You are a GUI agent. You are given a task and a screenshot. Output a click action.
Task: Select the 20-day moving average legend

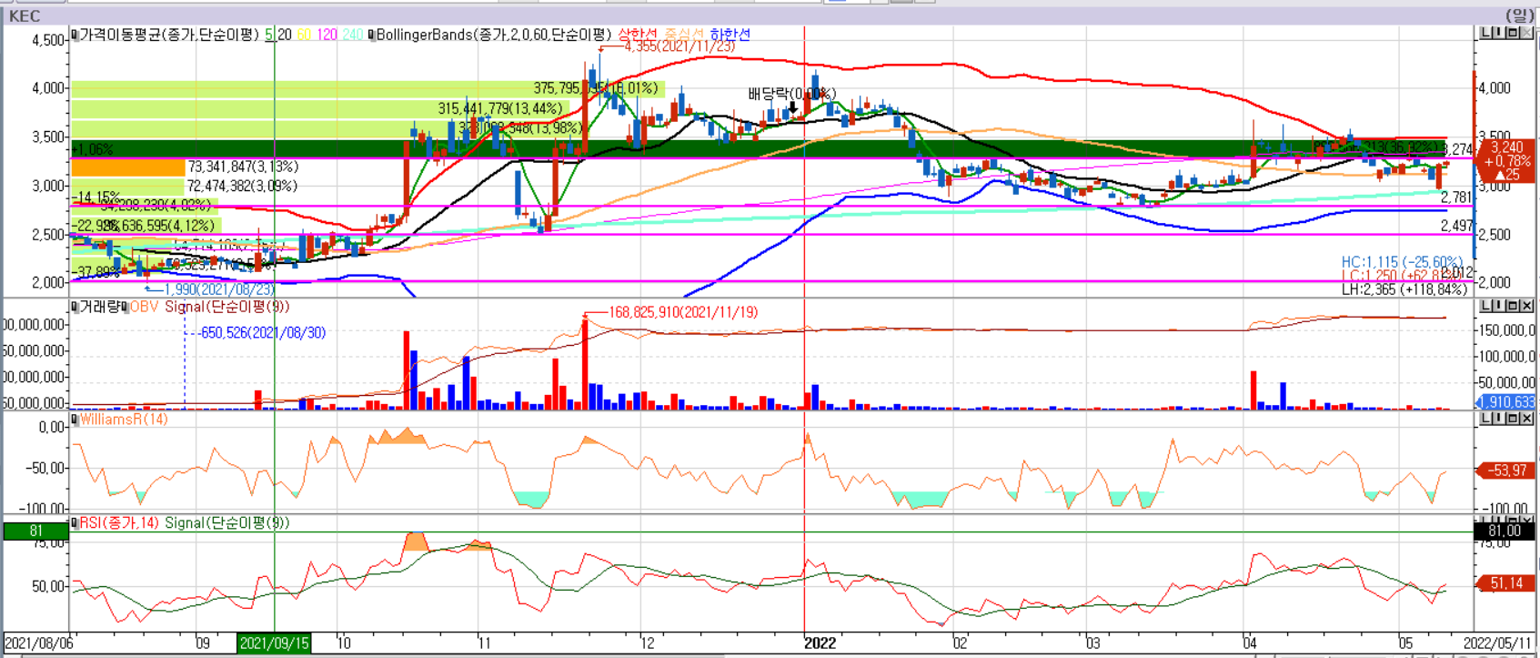(x=285, y=35)
